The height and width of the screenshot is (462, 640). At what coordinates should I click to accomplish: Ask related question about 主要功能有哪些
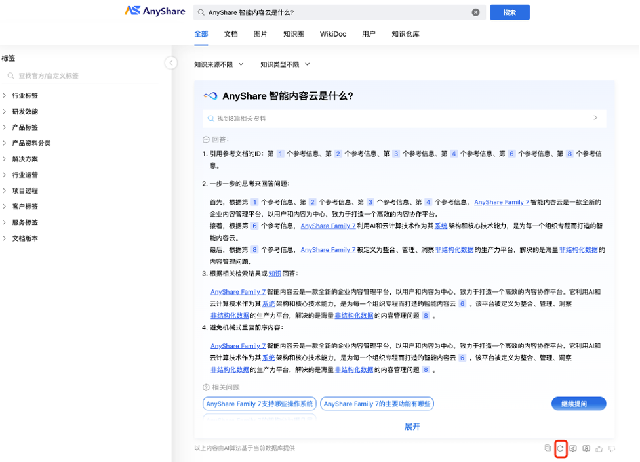(377, 404)
